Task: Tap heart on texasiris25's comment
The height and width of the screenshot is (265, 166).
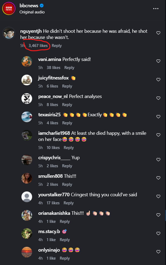Action: pyautogui.click(x=158, y=117)
